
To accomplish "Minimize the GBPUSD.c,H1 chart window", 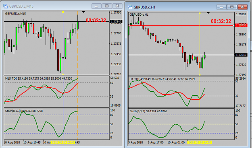I will point(221,7).
